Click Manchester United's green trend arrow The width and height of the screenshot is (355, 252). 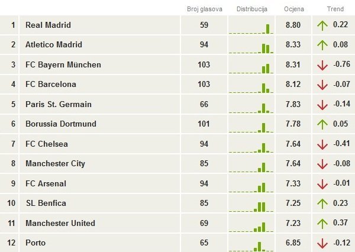pos(322,224)
